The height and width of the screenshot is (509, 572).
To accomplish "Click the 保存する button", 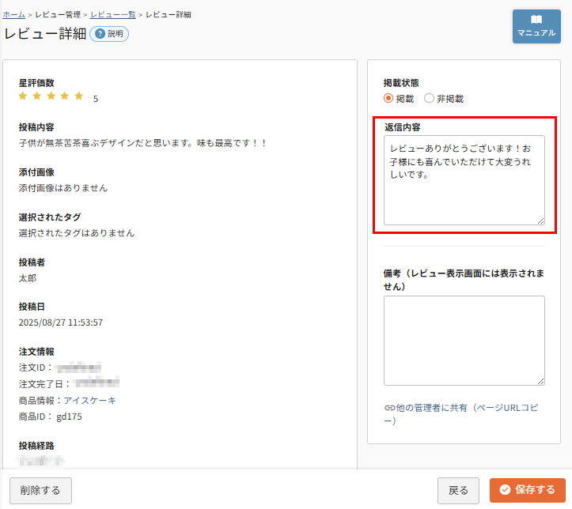I will click(x=528, y=490).
